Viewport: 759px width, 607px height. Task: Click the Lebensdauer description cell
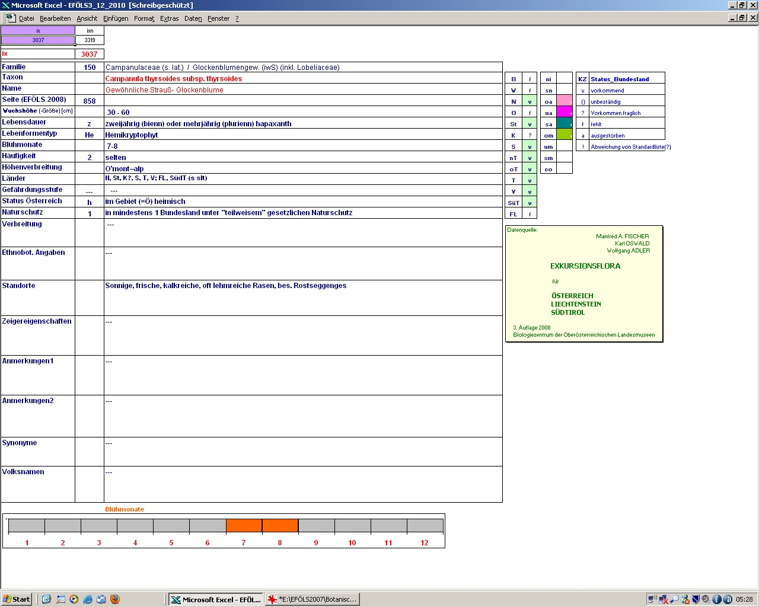(303, 124)
